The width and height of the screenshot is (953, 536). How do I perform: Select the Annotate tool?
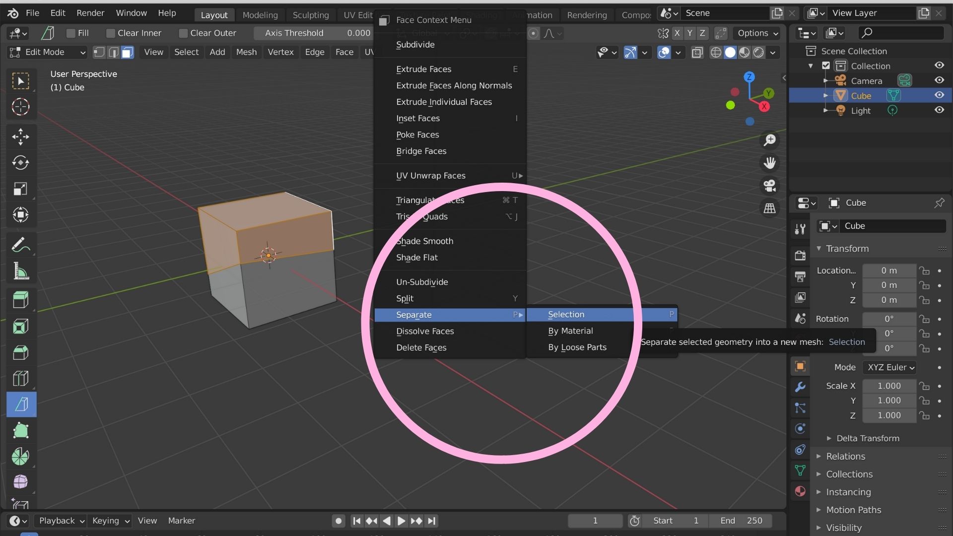pos(21,244)
